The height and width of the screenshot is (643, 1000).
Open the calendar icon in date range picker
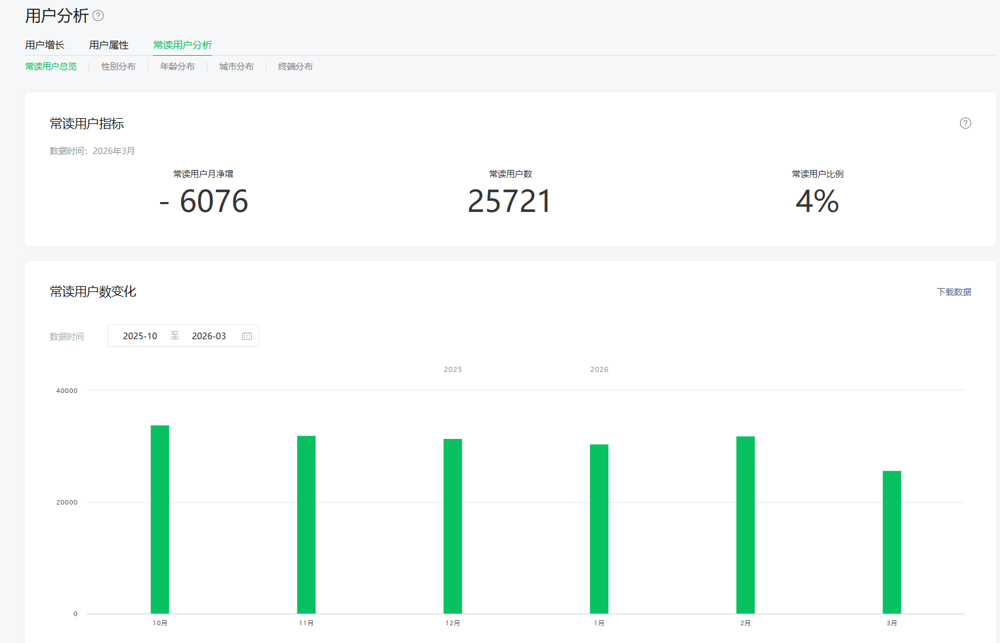click(247, 336)
